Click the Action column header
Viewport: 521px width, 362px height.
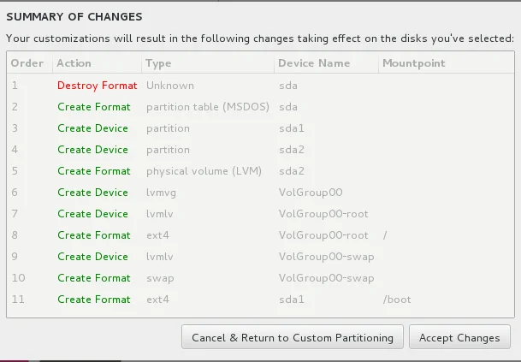(73, 63)
